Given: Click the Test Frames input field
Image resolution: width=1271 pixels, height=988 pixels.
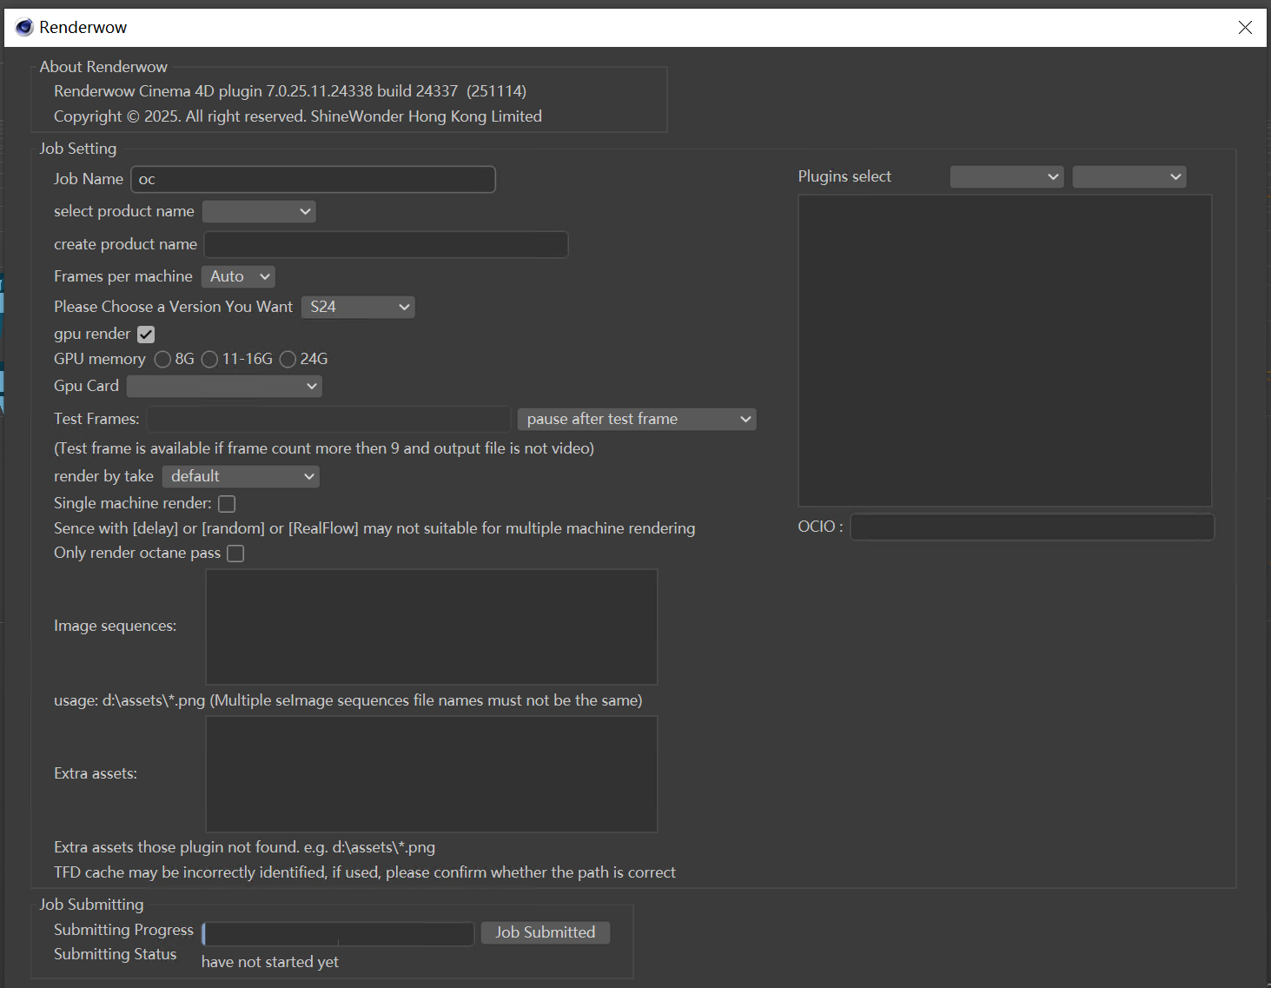Looking at the screenshot, I should coord(328,419).
